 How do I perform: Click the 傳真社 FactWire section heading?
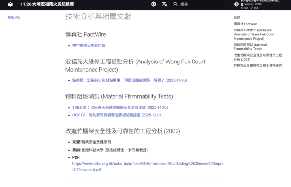(x=85, y=34)
